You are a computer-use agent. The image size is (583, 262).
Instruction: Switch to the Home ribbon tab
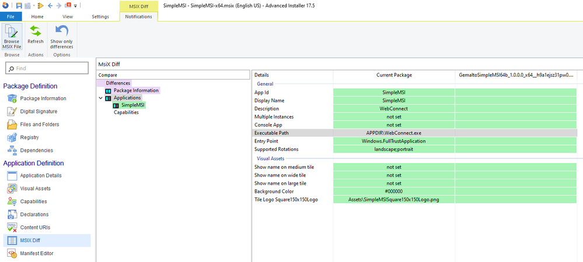37,17
